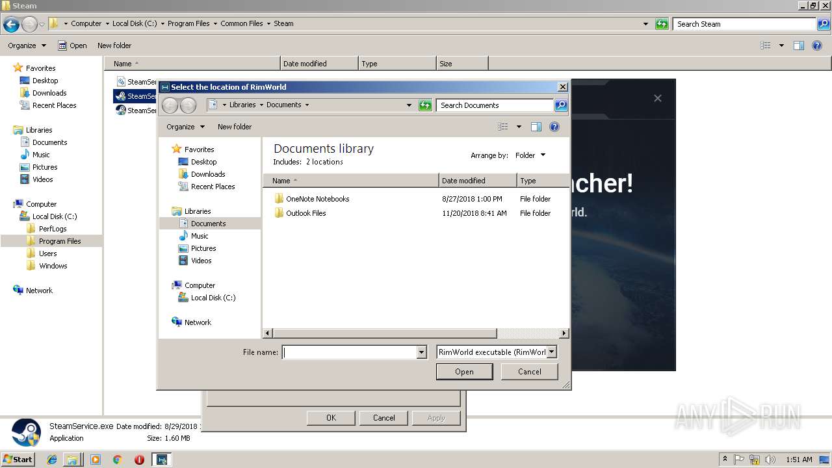Open the Arrange by Folder dropdown

pyautogui.click(x=530, y=155)
